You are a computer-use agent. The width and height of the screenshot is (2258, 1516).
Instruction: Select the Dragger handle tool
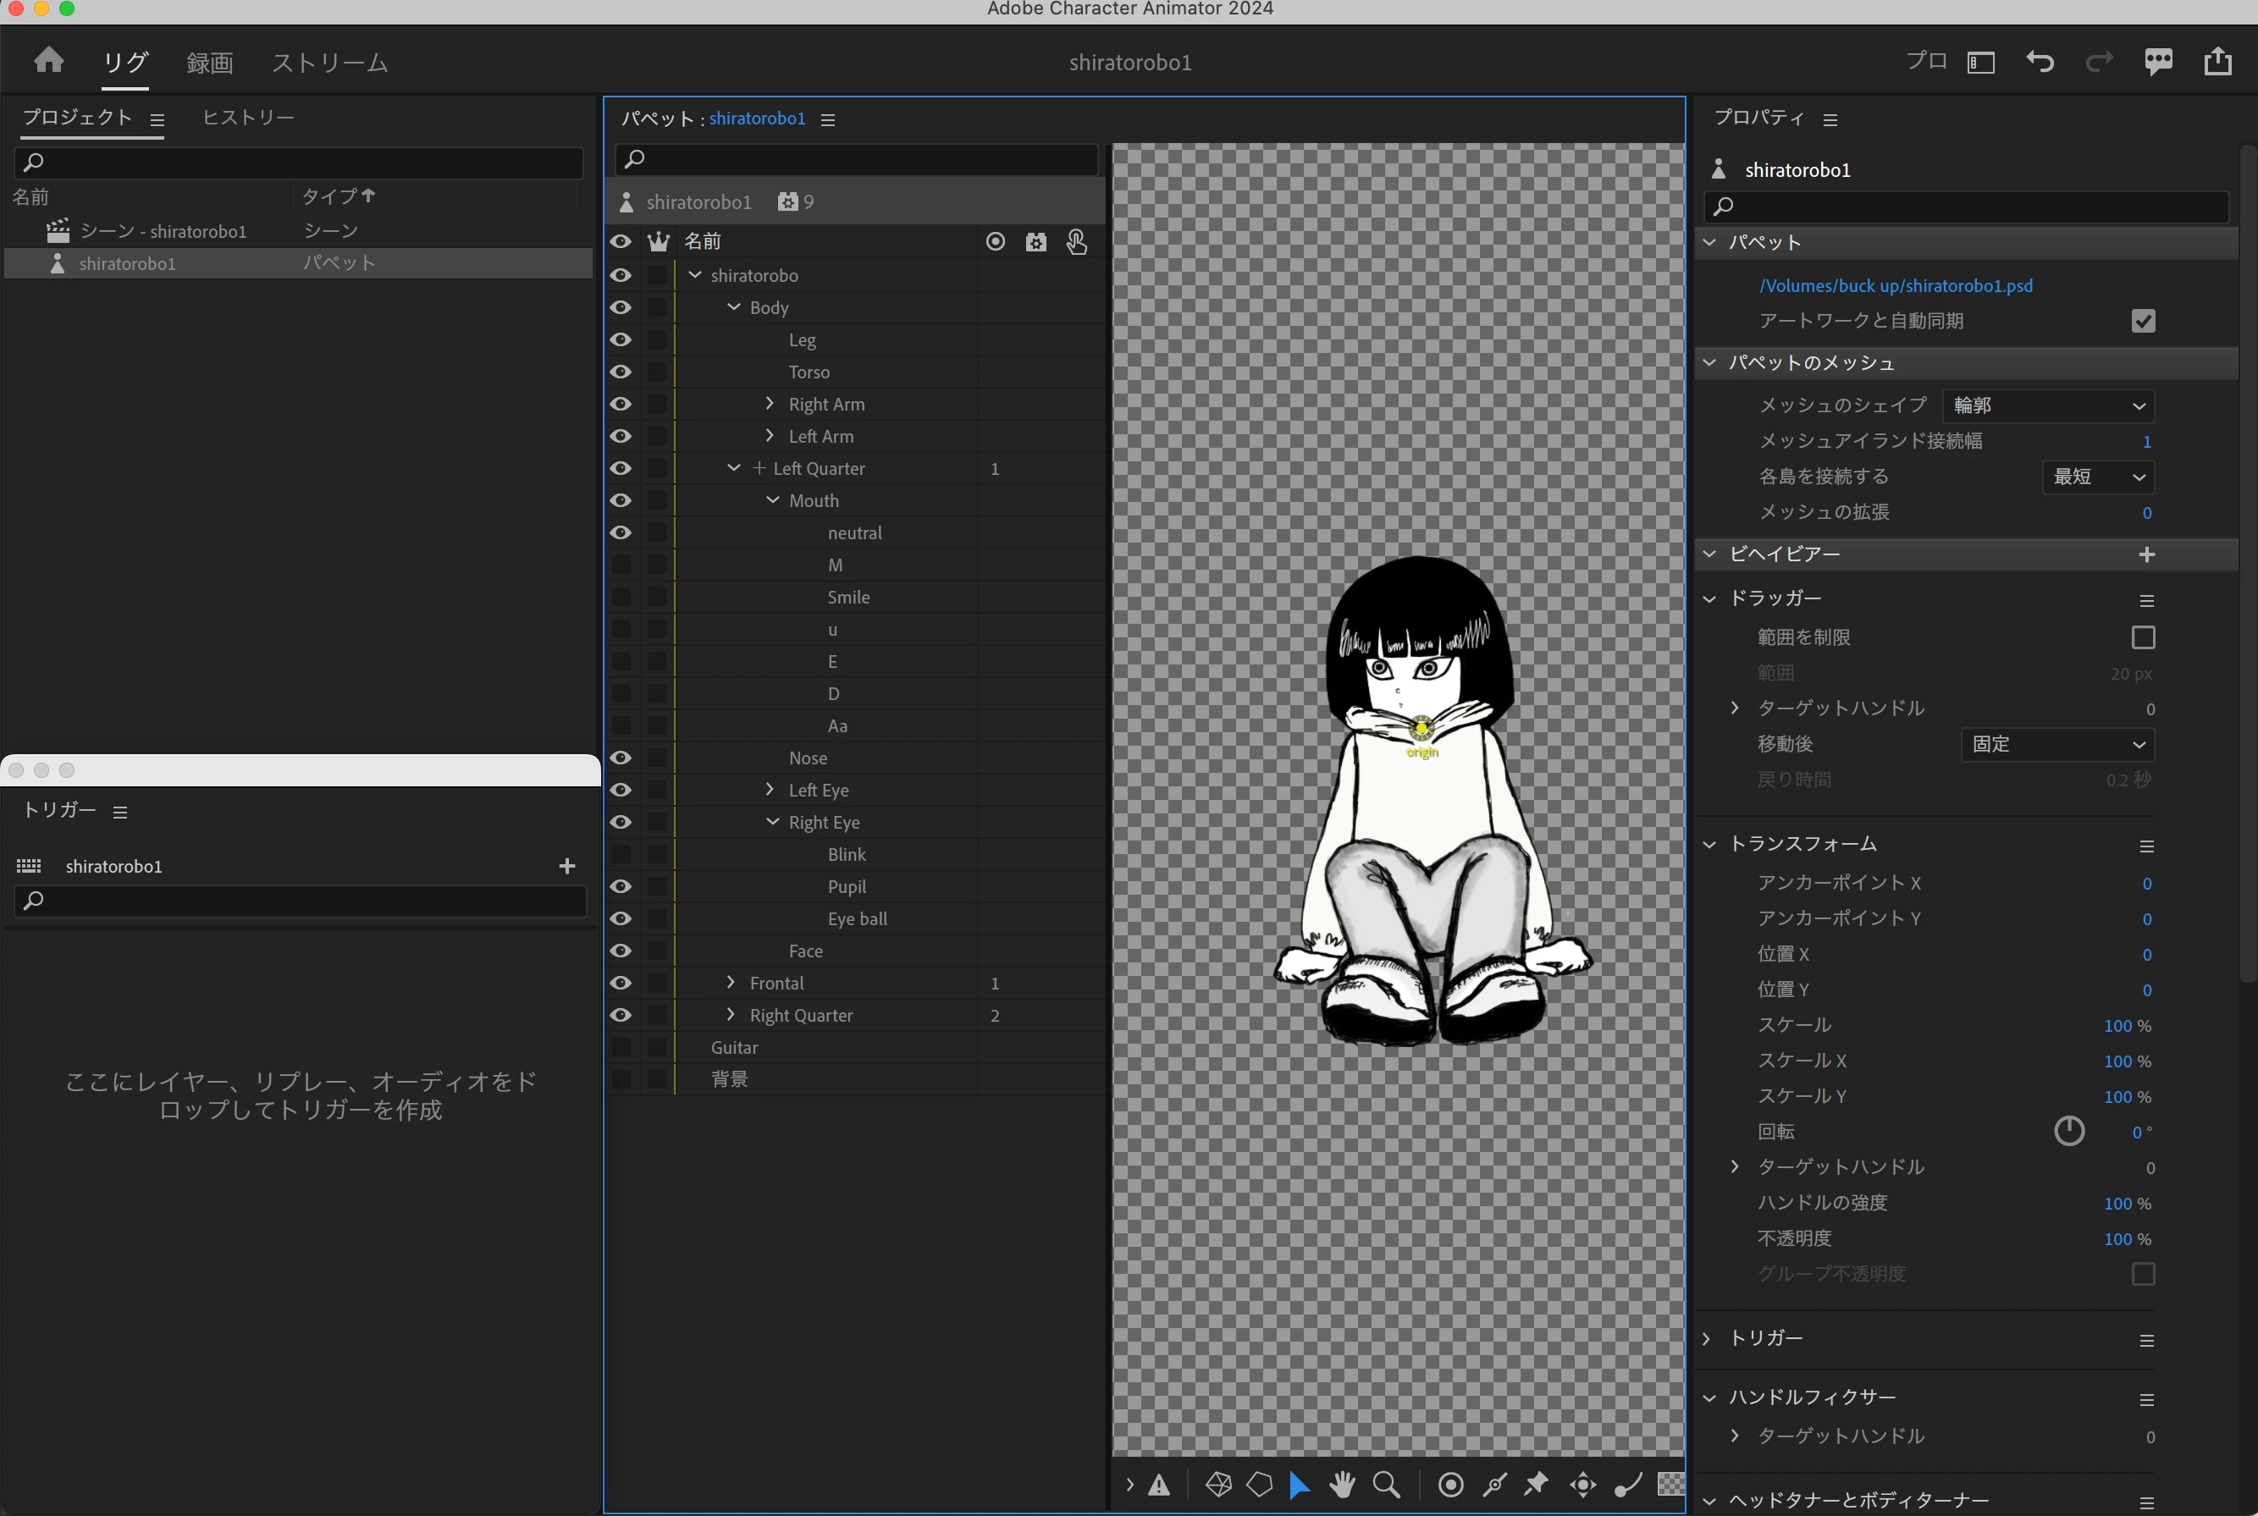pos(1583,1484)
